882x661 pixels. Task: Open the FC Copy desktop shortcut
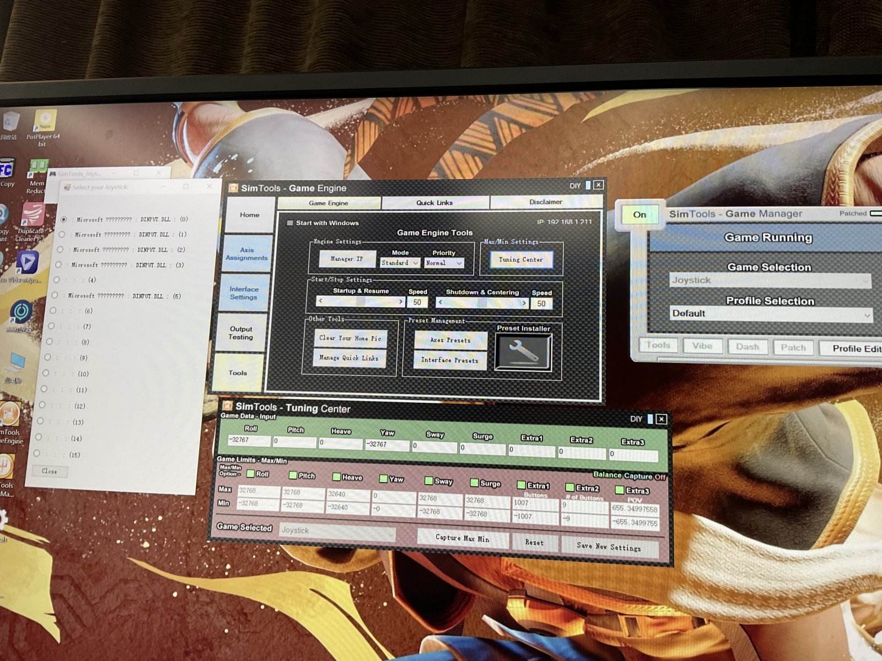[7, 174]
